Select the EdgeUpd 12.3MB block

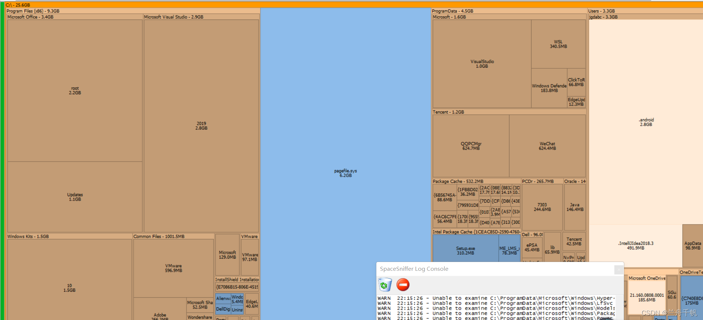click(x=576, y=102)
